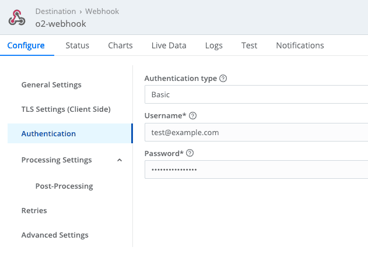Select the Test tab
368x265 pixels.
(x=249, y=45)
